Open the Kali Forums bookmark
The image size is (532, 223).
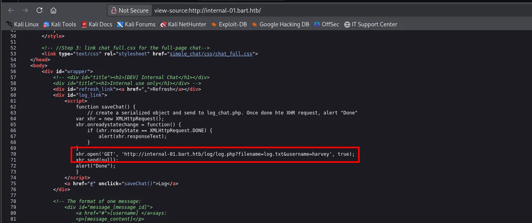pyautogui.click(x=136, y=24)
